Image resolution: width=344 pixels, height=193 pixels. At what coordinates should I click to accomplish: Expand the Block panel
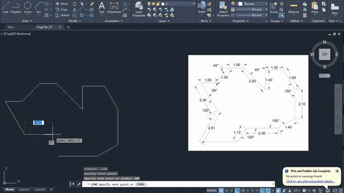[x=206, y=21]
